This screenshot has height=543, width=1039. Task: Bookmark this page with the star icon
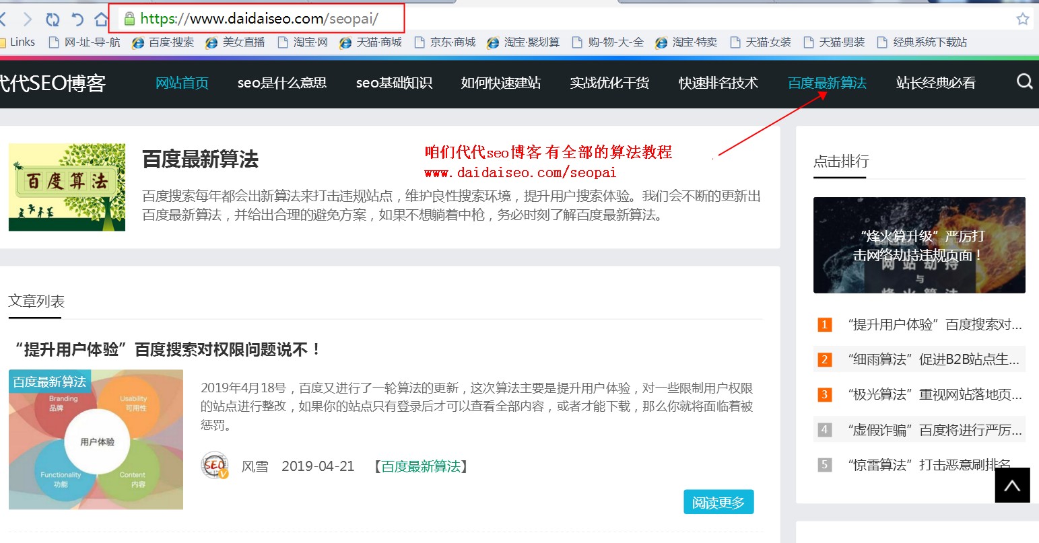tap(1023, 19)
